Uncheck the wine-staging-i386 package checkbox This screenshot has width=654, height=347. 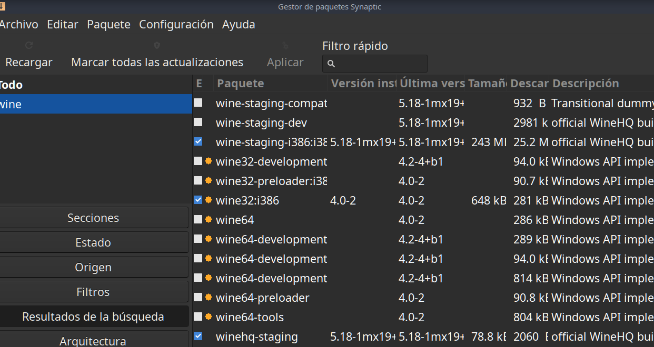(198, 141)
